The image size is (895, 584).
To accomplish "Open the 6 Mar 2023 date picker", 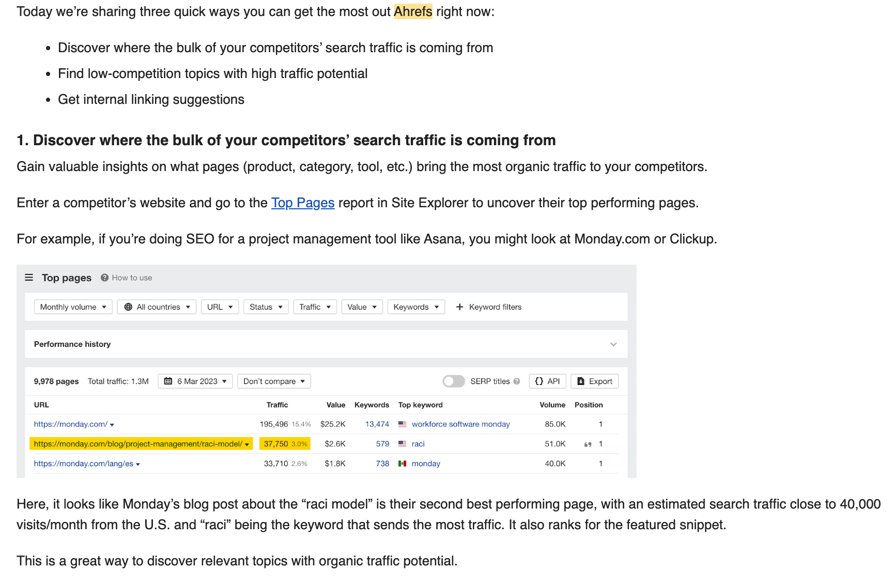I will click(x=195, y=381).
